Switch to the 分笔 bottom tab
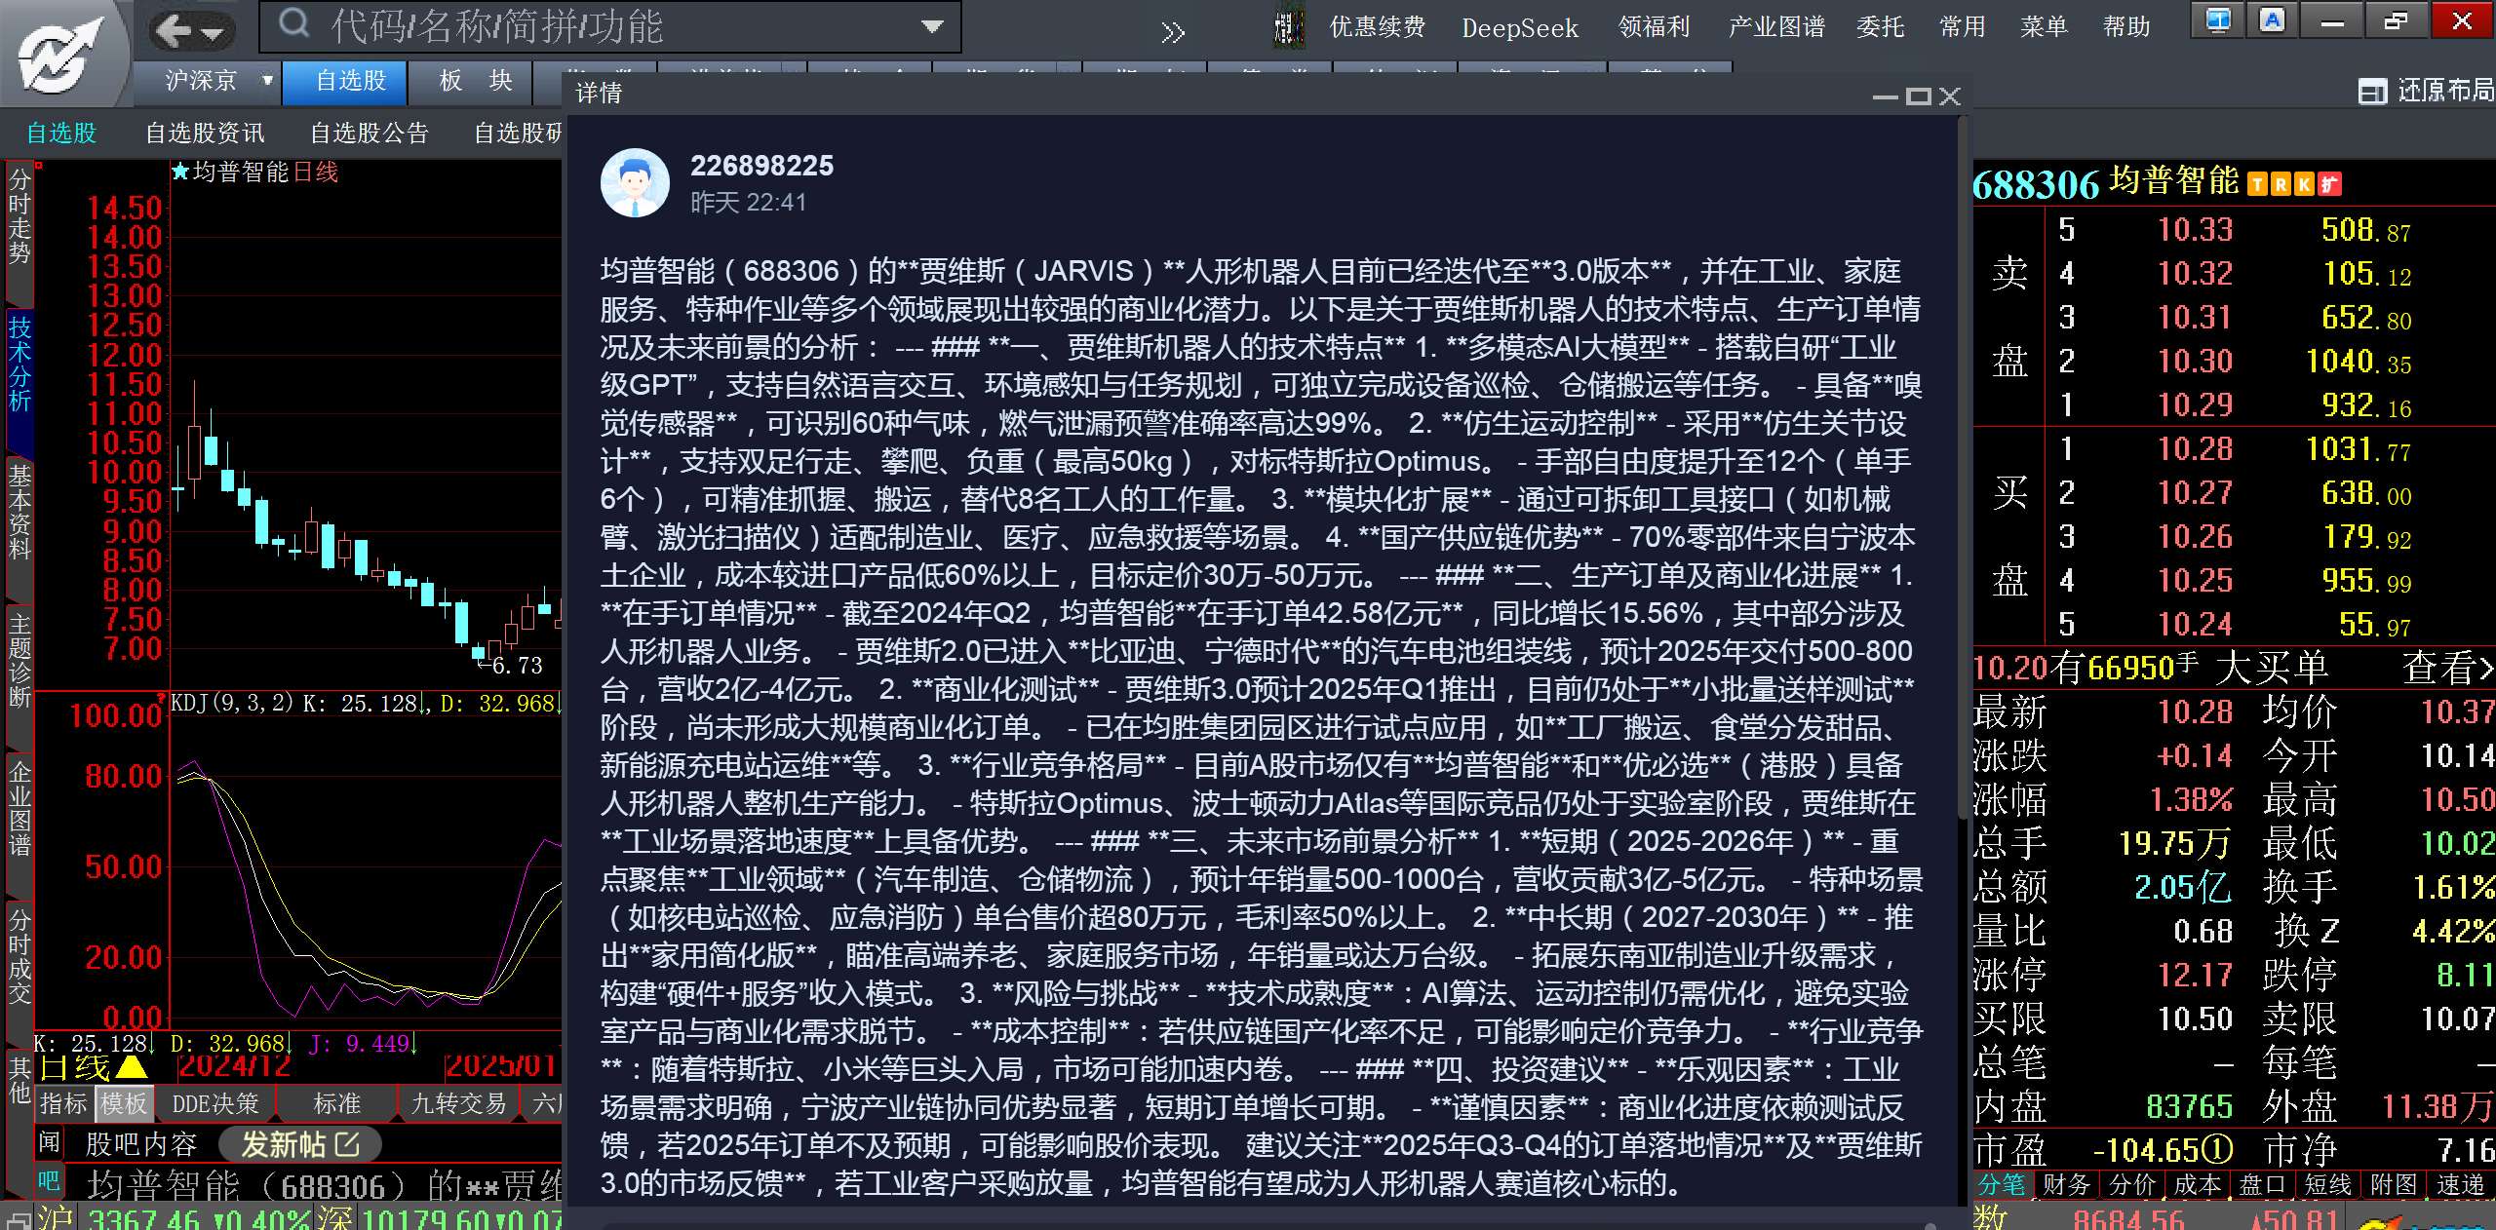Image resolution: width=2496 pixels, height=1230 pixels. click(2002, 1184)
